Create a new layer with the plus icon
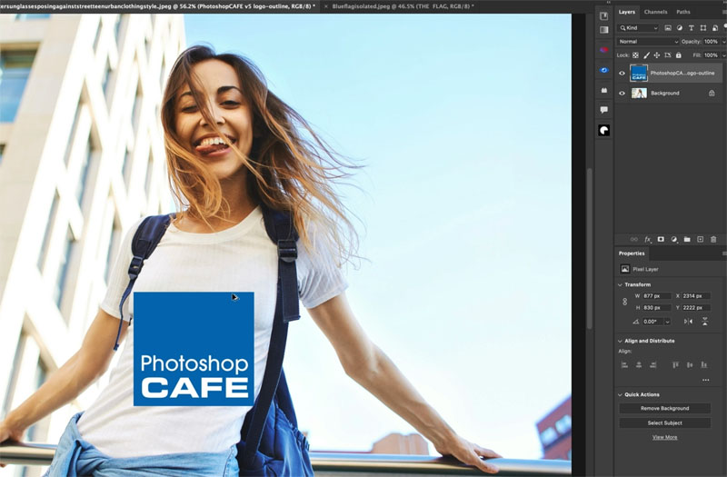 point(700,239)
